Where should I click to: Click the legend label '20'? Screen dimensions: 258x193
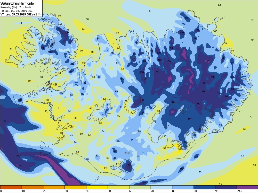45,191
